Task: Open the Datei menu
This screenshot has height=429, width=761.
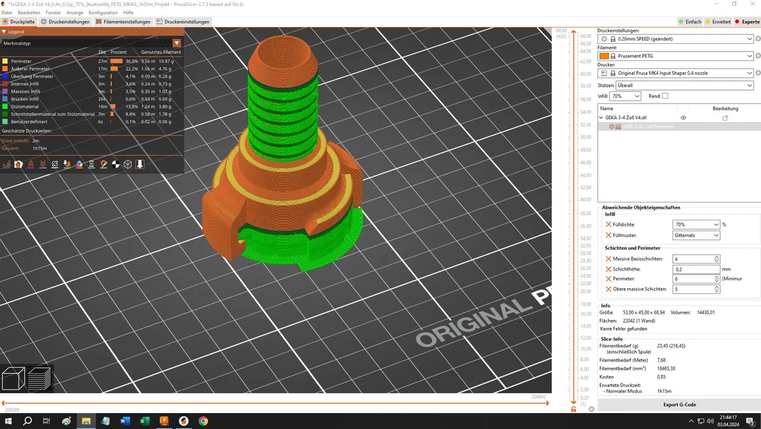Action: (x=7, y=12)
